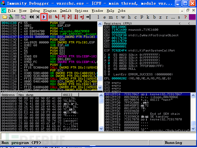Click the command input field at the bottom

tap(98, 136)
